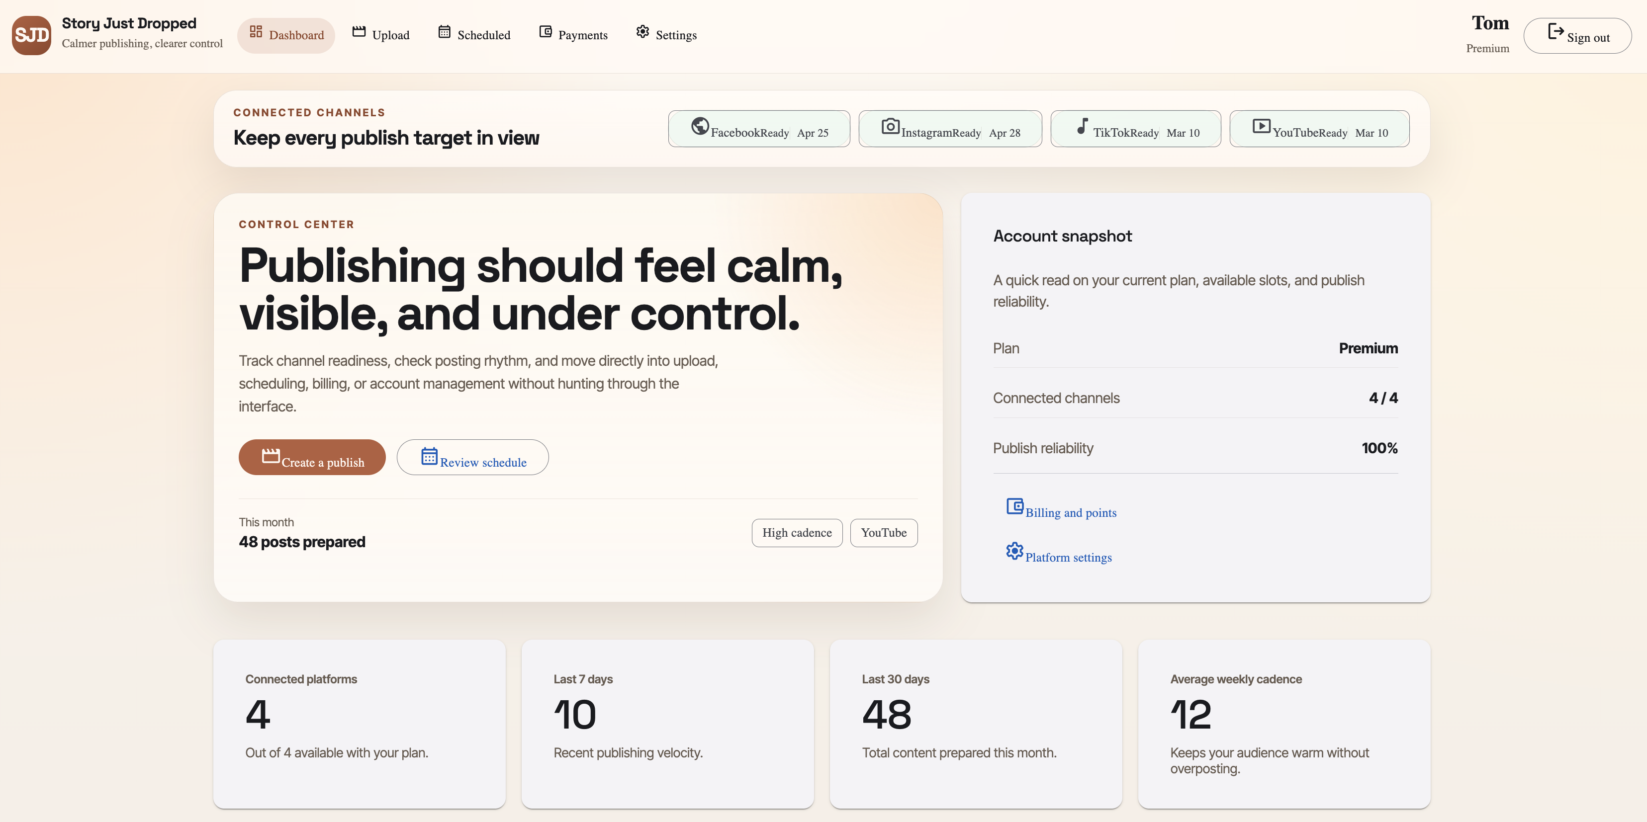This screenshot has width=1647, height=822.
Task: Click the music note icon on the TikTok chip
Action: 1083,127
